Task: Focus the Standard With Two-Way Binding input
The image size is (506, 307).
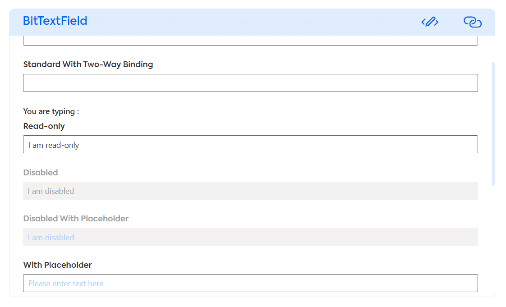Action: point(250,82)
